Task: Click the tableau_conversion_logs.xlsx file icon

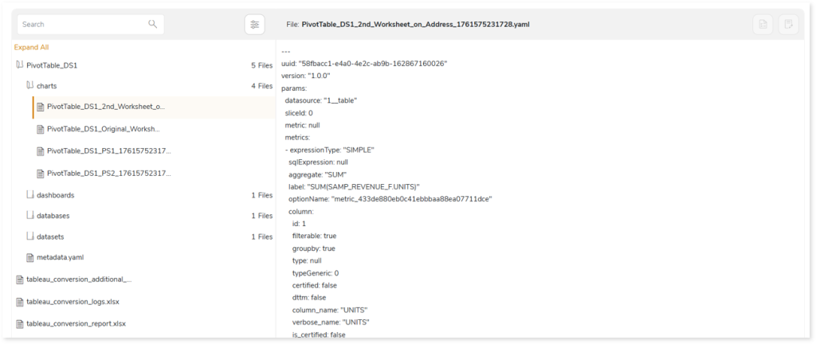Action: tap(20, 302)
